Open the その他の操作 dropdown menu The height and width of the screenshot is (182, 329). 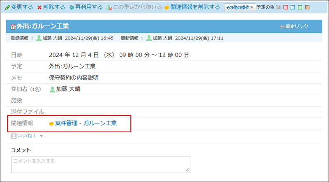click(240, 7)
